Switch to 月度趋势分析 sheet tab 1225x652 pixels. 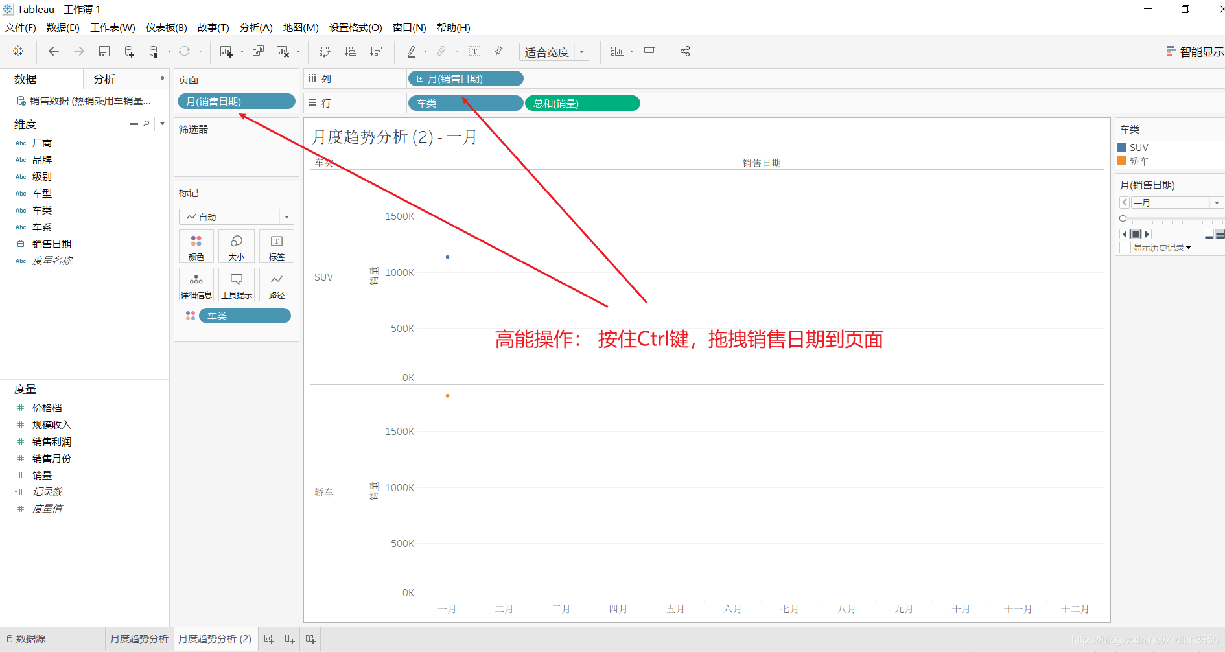139,639
